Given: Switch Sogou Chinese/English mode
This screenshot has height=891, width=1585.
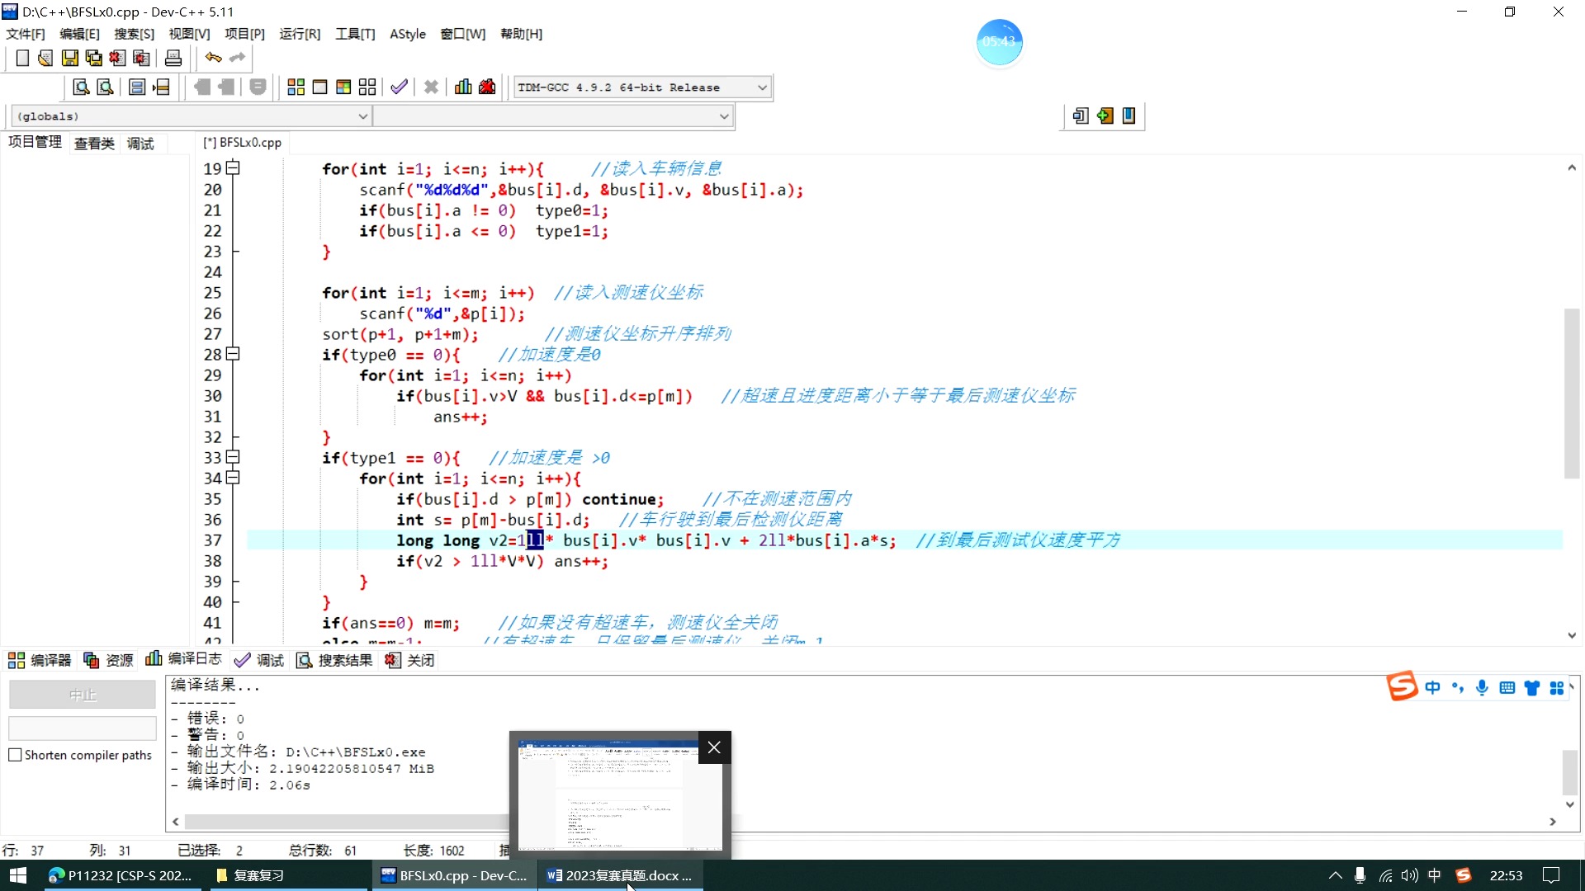Looking at the screenshot, I should (1432, 687).
